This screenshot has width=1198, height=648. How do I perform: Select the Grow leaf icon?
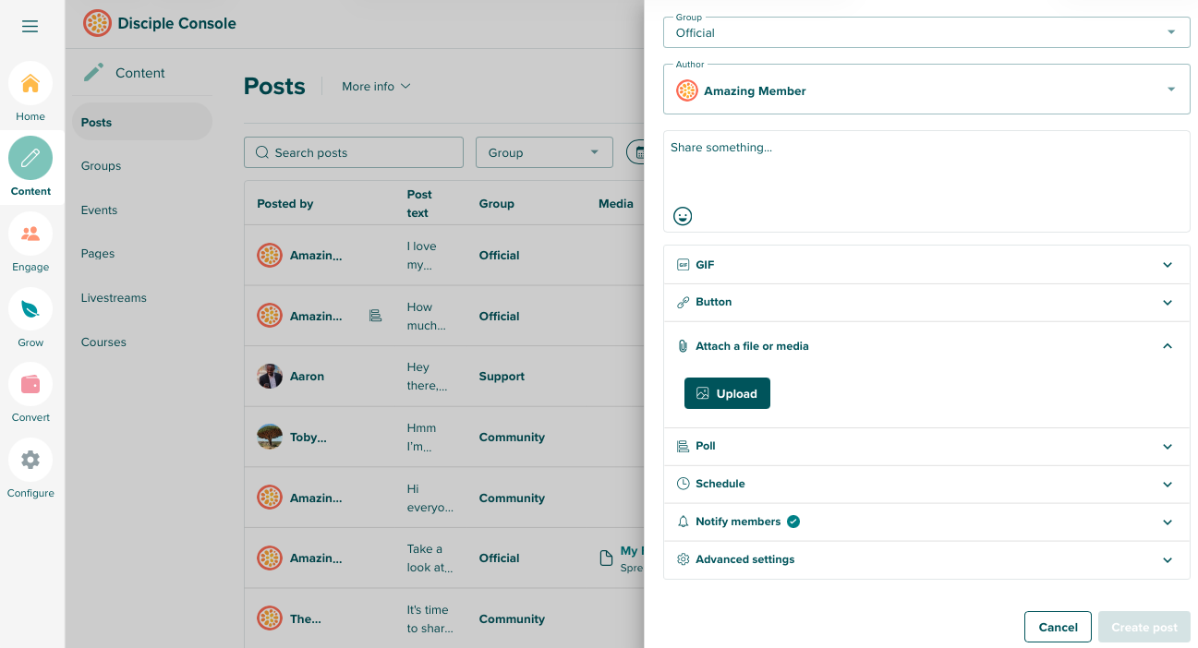click(x=30, y=309)
